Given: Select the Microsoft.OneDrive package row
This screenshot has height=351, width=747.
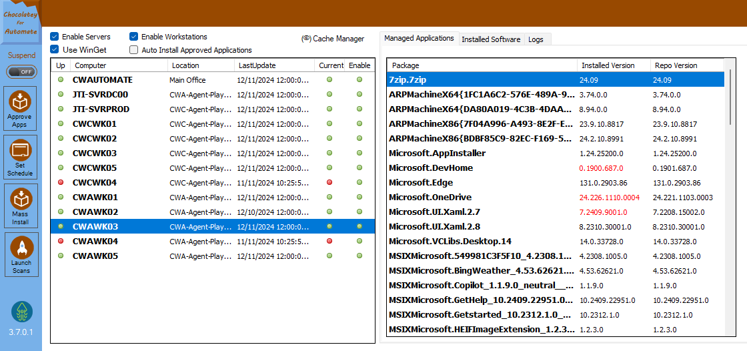Looking at the screenshot, I should click(556, 198).
